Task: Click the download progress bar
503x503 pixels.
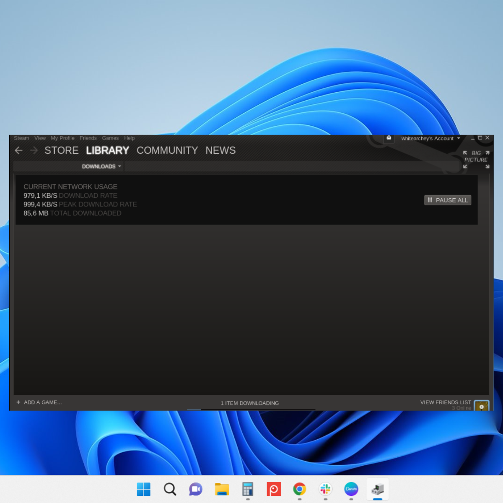Action: click(x=251, y=410)
